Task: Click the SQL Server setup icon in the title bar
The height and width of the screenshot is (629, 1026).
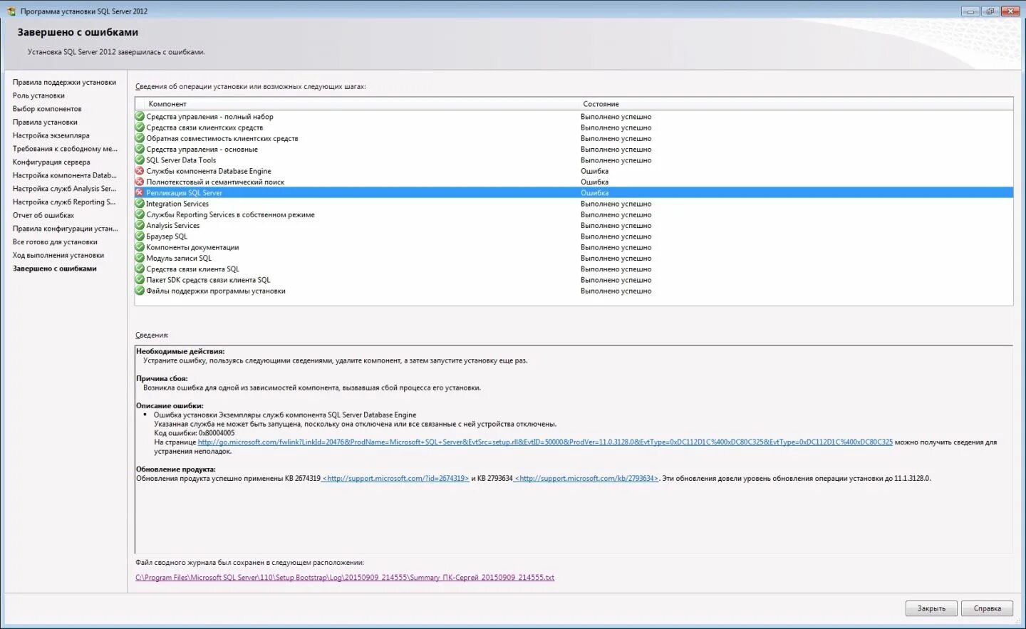Action: coord(11,11)
